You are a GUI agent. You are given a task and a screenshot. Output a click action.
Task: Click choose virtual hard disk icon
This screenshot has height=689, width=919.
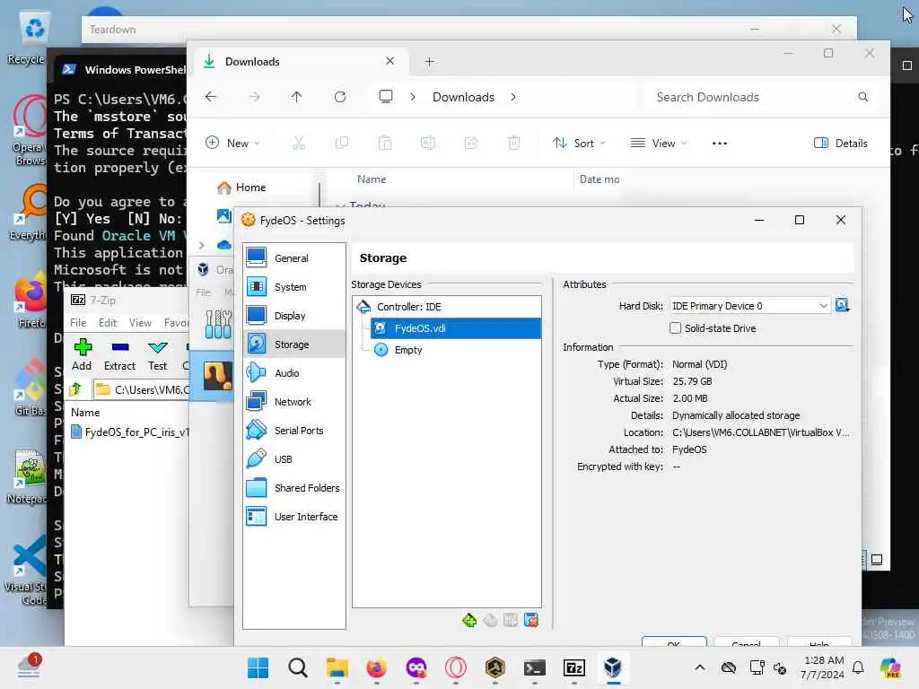click(842, 305)
